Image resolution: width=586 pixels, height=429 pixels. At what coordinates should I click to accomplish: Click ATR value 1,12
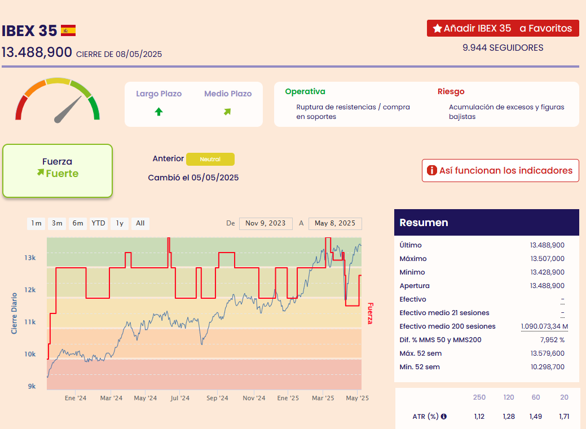(x=479, y=416)
